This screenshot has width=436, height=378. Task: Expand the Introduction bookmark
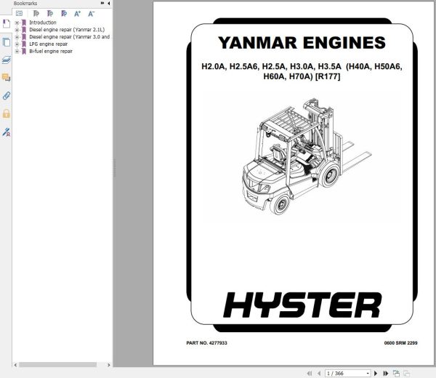coord(17,23)
